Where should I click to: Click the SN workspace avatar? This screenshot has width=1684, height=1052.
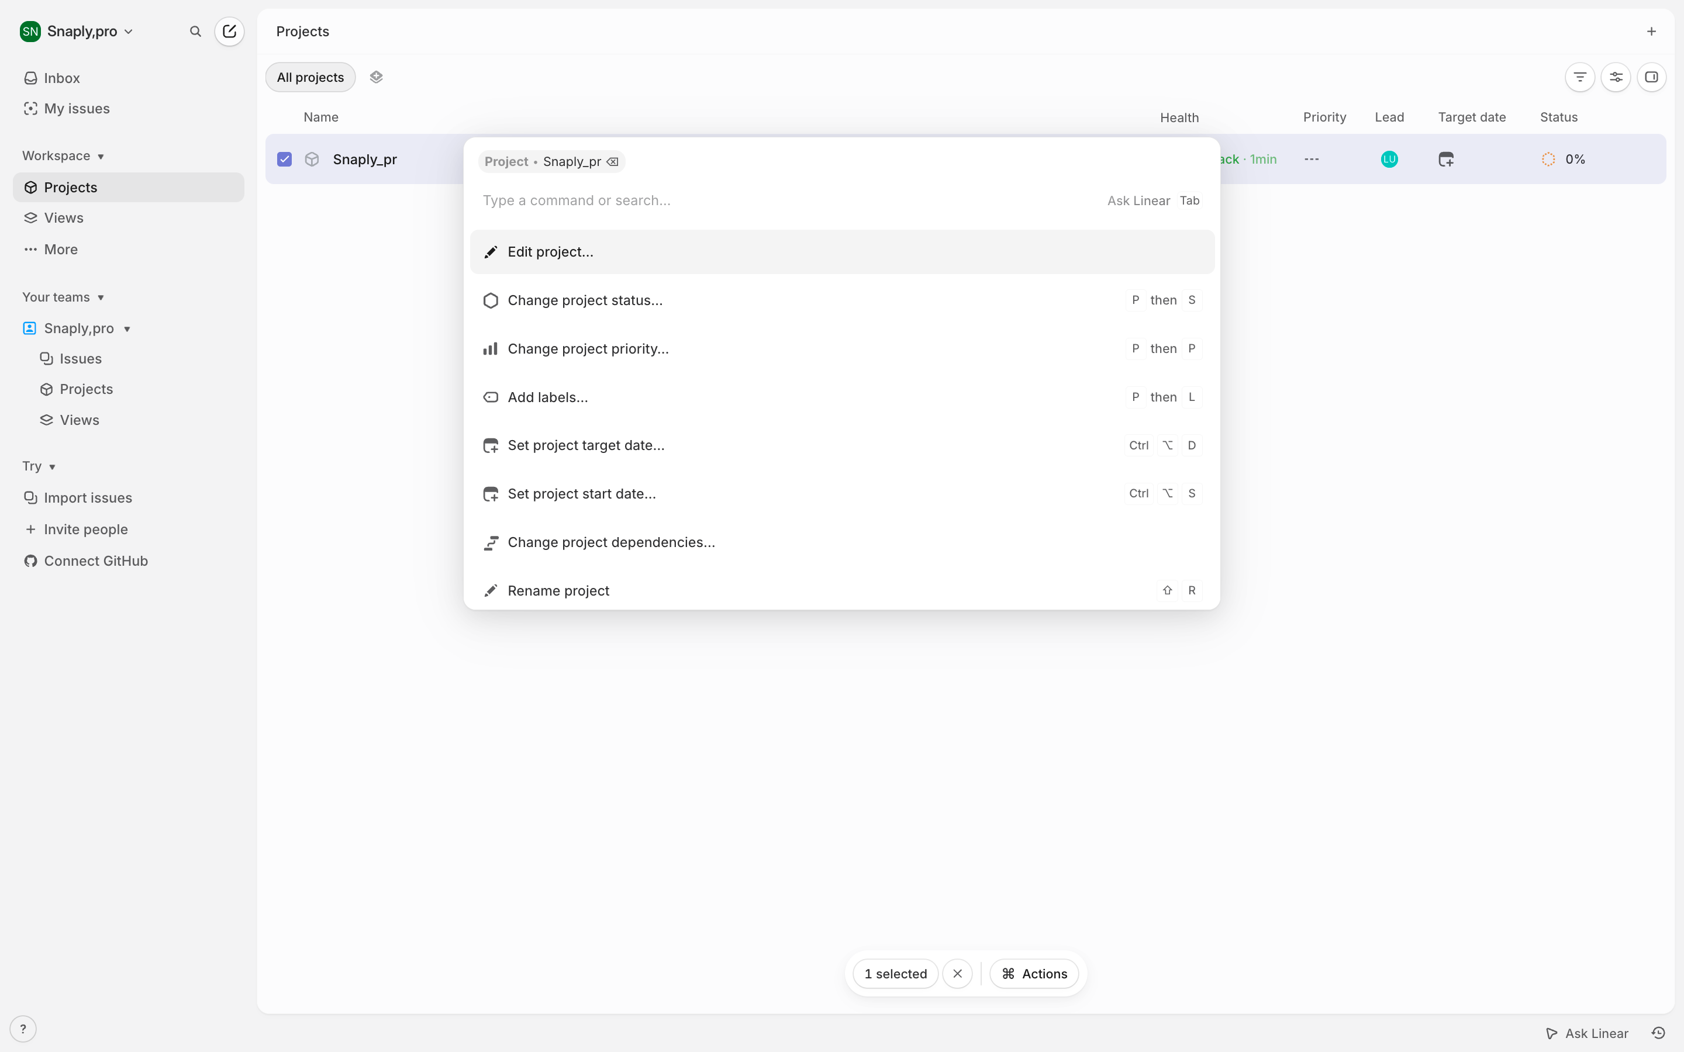click(x=30, y=32)
